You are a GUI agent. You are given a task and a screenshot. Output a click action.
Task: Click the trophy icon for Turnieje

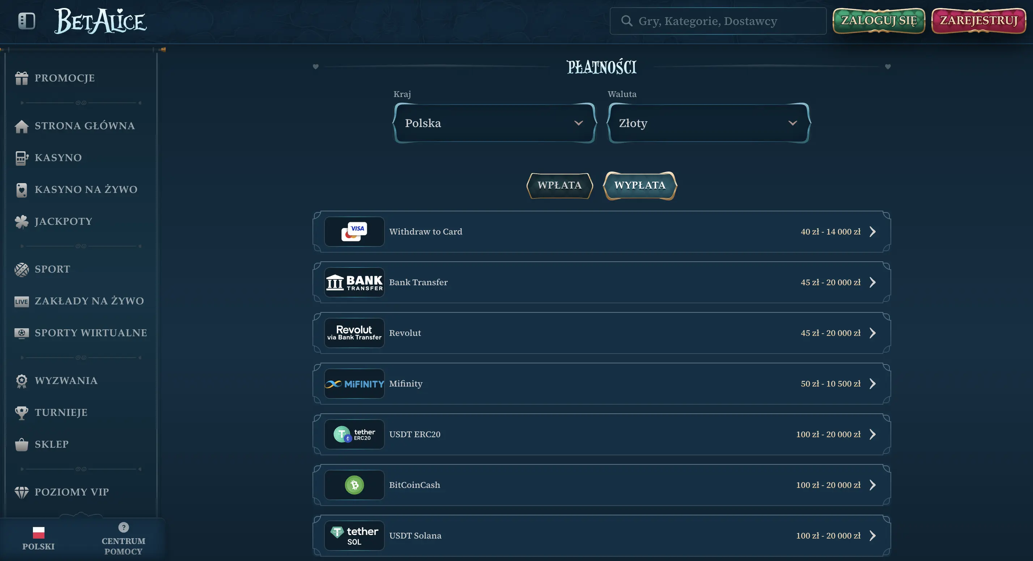point(22,413)
